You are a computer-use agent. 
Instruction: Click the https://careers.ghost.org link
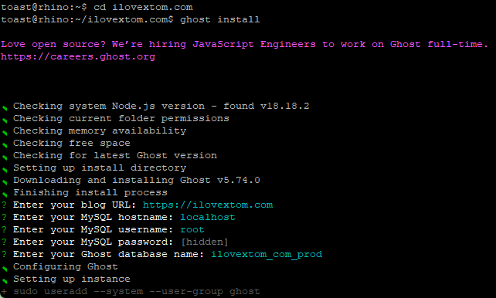pyautogui.click(x=78, y=57)
